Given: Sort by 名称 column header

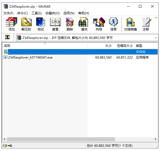Looking at the screenshot, I should click(x=45, y=46).
